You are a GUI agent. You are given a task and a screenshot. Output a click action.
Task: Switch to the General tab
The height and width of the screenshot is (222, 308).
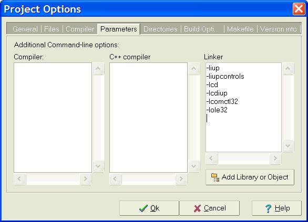pos(25,29)
